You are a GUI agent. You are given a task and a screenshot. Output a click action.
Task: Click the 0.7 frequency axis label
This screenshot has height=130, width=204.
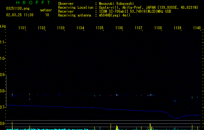coord(3,107)
